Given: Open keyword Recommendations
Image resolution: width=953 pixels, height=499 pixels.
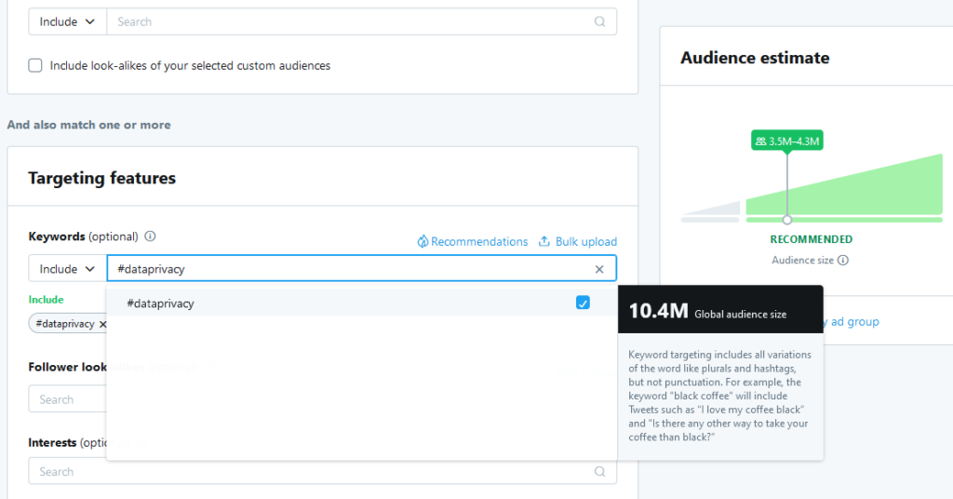Looking at the screenshot, I should 472,242.
